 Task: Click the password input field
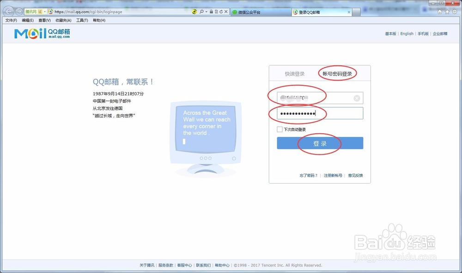(320, 113)
